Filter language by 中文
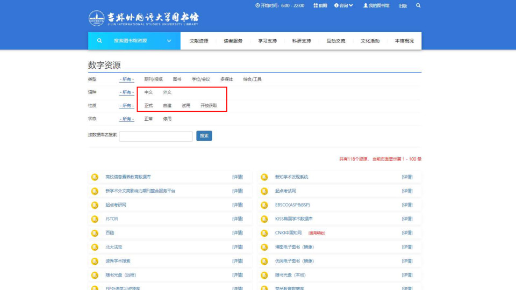The image size is (516, 290). click(148, 92)
